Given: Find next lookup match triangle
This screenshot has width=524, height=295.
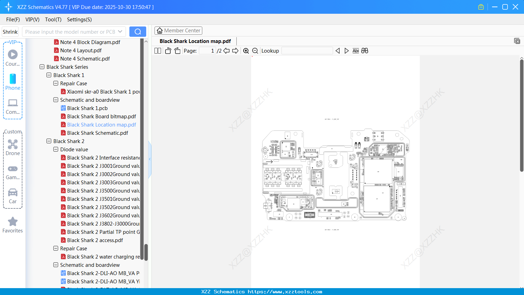Looking at the screenshot, I should [x=346, y=51].
